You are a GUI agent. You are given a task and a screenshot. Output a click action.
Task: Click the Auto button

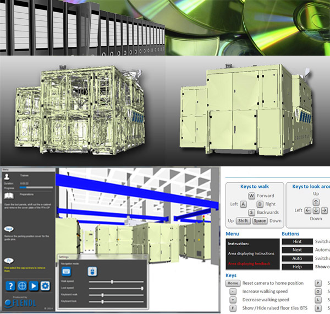[x=297, y=258]
